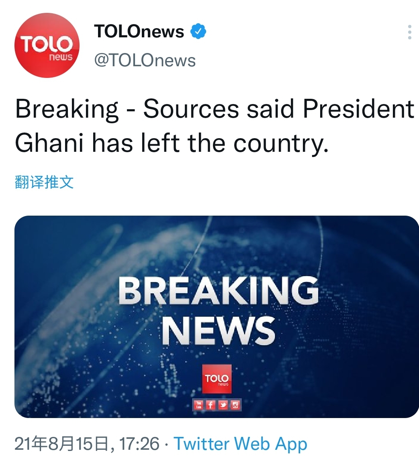This screenshot has width=419, height=461.
Task: Click the word "Ghani" in the tweet text
Action: 49,143
